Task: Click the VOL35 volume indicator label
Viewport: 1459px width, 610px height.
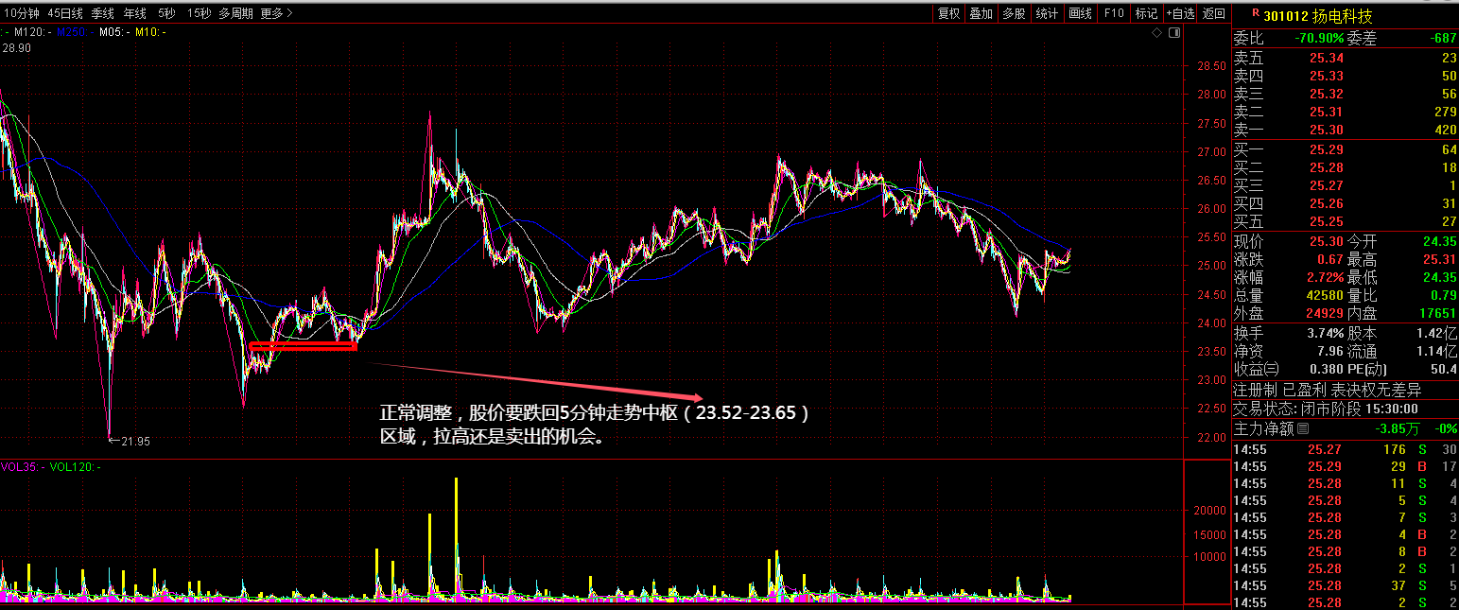Action: tap(22, 466)
